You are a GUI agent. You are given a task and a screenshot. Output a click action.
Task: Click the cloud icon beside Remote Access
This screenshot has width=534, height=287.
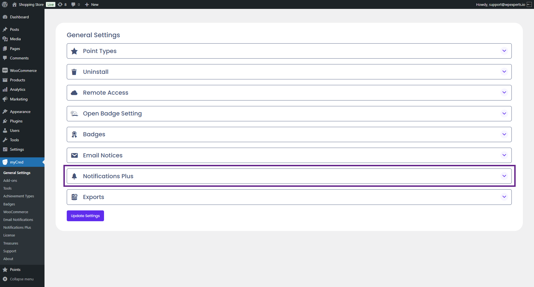pos(74,93)
